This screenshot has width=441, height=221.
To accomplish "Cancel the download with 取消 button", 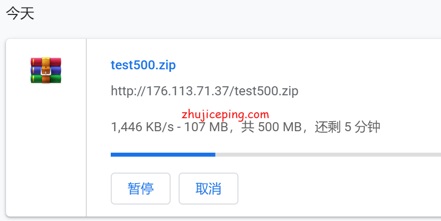I will coord(209,189).
